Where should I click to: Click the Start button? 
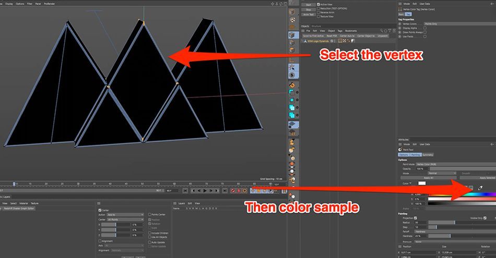point(309,5)
